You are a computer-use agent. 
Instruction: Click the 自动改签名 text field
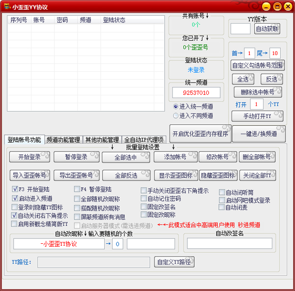click(x=230, y=243)
